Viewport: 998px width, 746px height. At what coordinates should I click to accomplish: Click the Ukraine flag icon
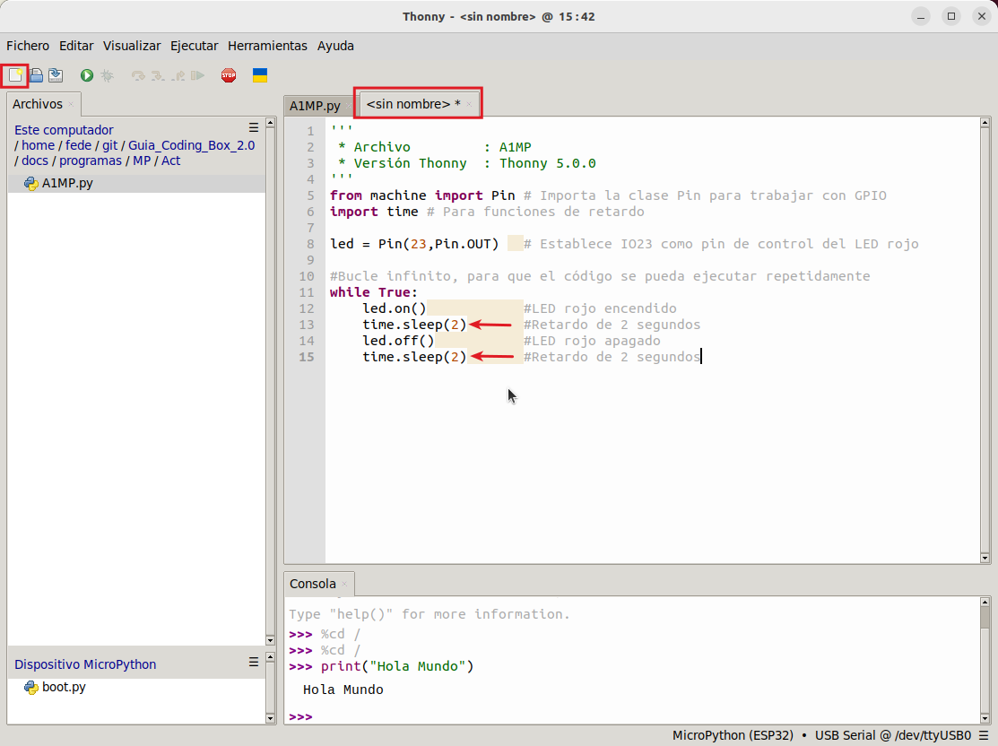tap(260, 75)
